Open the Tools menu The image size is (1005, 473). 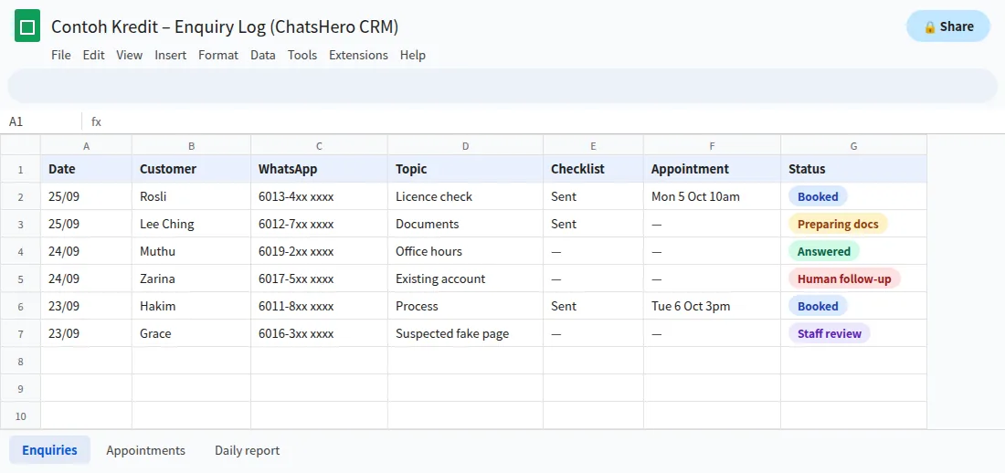pyautogui.click(x=301, y=55)
